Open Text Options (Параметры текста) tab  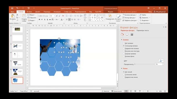coord(143,31)
